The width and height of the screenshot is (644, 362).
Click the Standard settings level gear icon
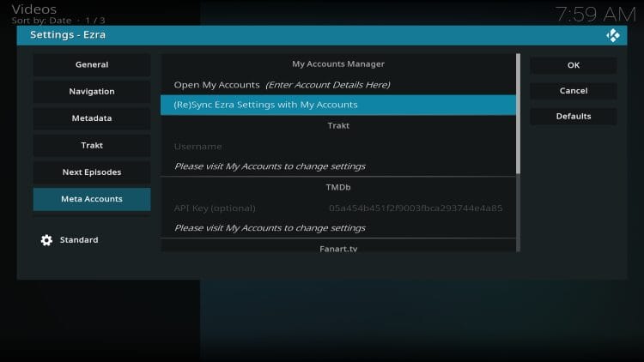pos(47,240)
